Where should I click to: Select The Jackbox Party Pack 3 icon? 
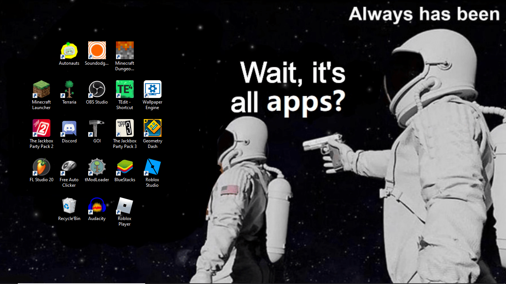coord(125,128)
